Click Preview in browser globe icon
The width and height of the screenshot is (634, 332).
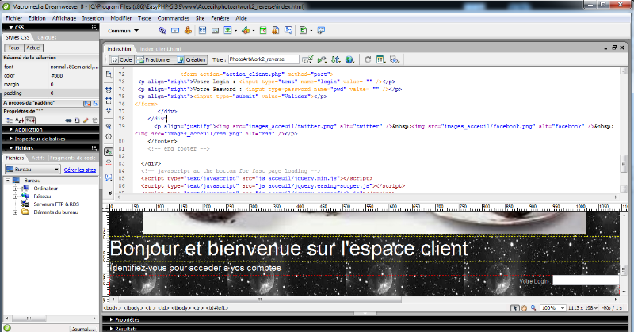point(347,59)
